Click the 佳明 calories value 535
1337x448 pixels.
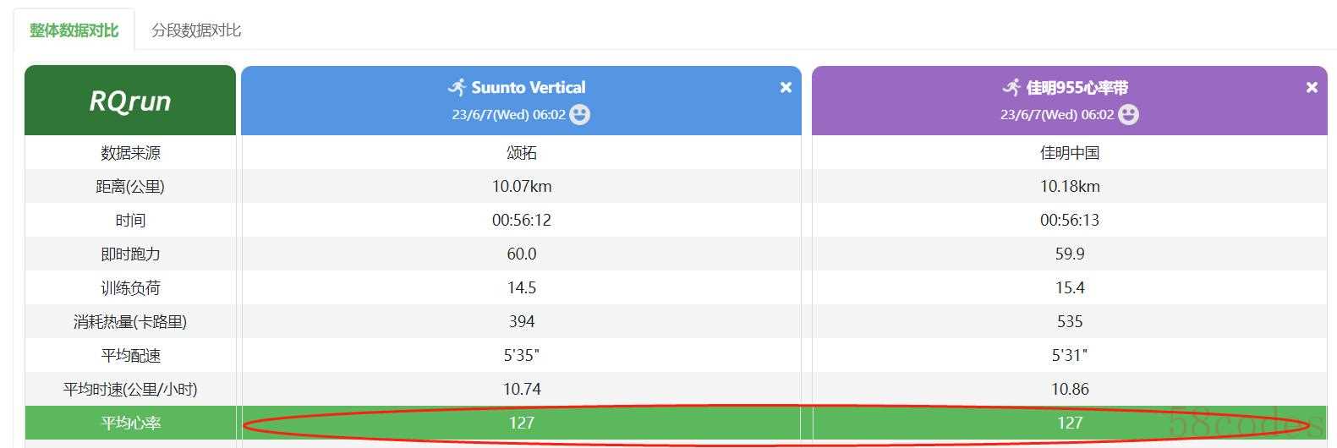(1069, 321)
